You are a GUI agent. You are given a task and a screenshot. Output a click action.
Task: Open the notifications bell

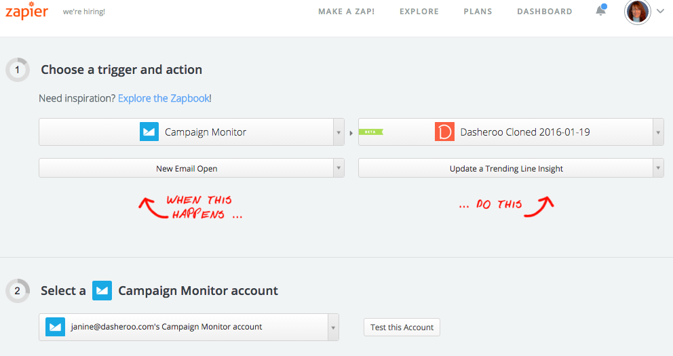pos(601,10)
